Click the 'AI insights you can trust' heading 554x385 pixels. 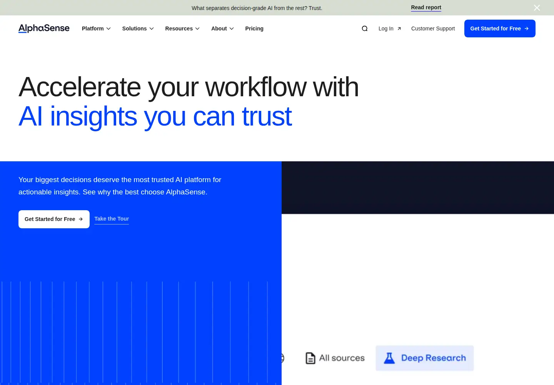pyautogui.click(x=155, y=116)
